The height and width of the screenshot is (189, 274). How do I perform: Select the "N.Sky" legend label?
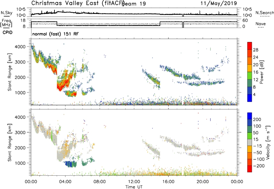coord(7,13)
